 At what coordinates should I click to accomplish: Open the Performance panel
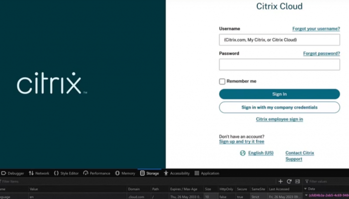click(97, 173)
